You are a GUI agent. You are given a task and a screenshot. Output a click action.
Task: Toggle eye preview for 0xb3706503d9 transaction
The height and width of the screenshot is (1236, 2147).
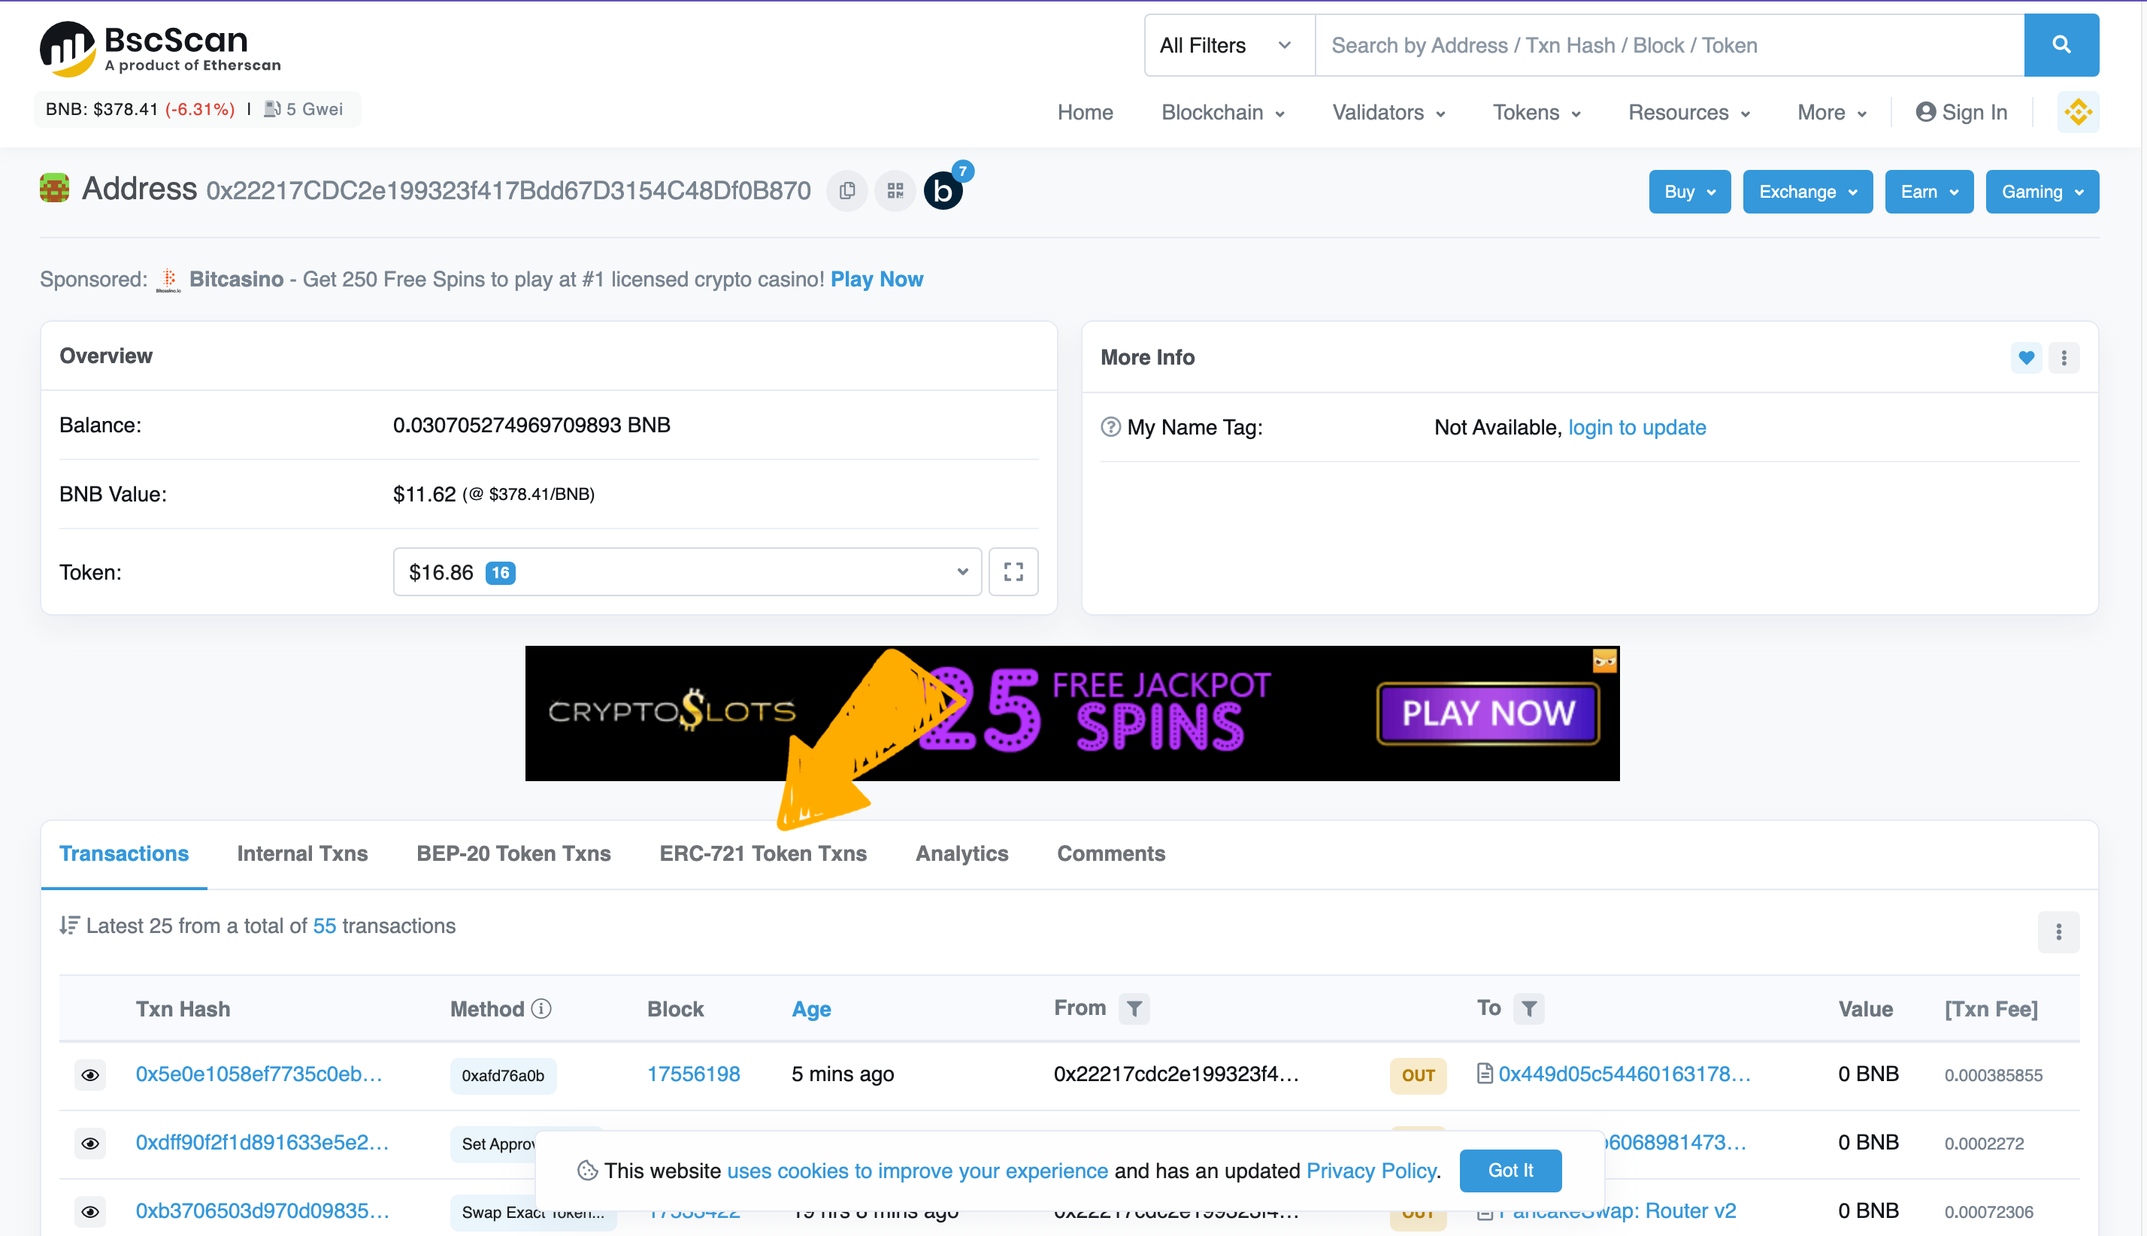pos(90,1211)
